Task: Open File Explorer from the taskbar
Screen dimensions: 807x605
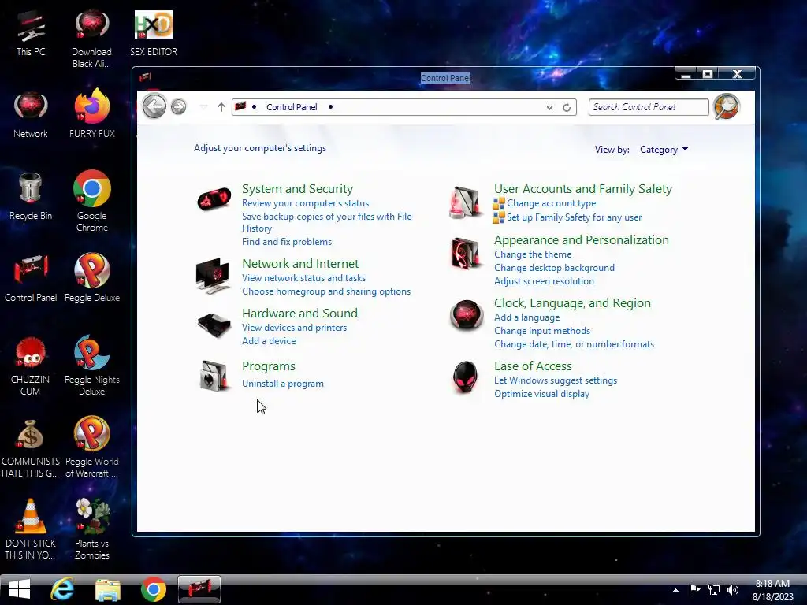Action: coord(107,589)
